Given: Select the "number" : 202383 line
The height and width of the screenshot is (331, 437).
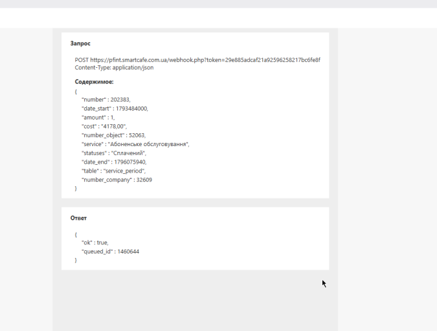Looking at the screenshot, I should (106, 100).
